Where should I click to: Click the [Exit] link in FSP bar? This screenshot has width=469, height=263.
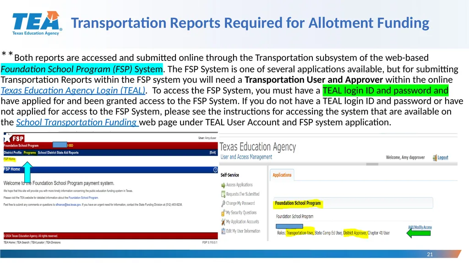tap(213, 152)
